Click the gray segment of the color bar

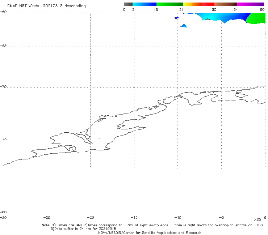point(128,4)
